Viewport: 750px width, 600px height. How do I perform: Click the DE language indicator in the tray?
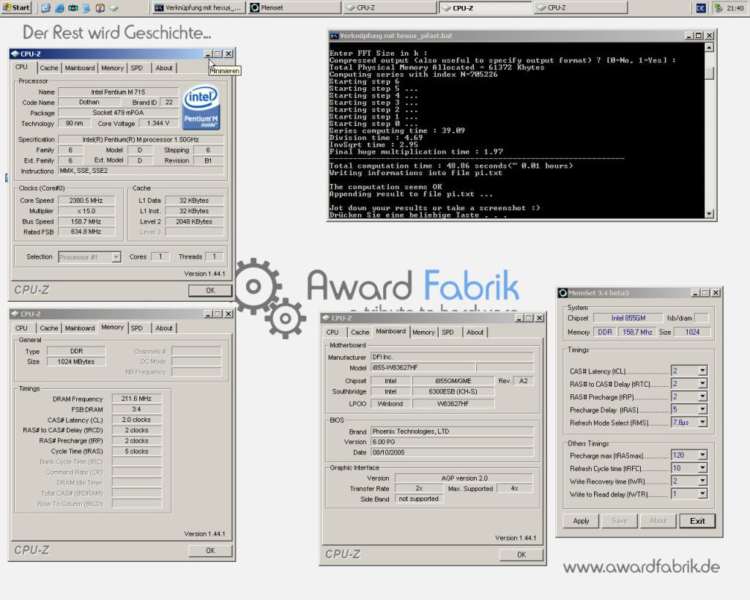pos(701,7)
